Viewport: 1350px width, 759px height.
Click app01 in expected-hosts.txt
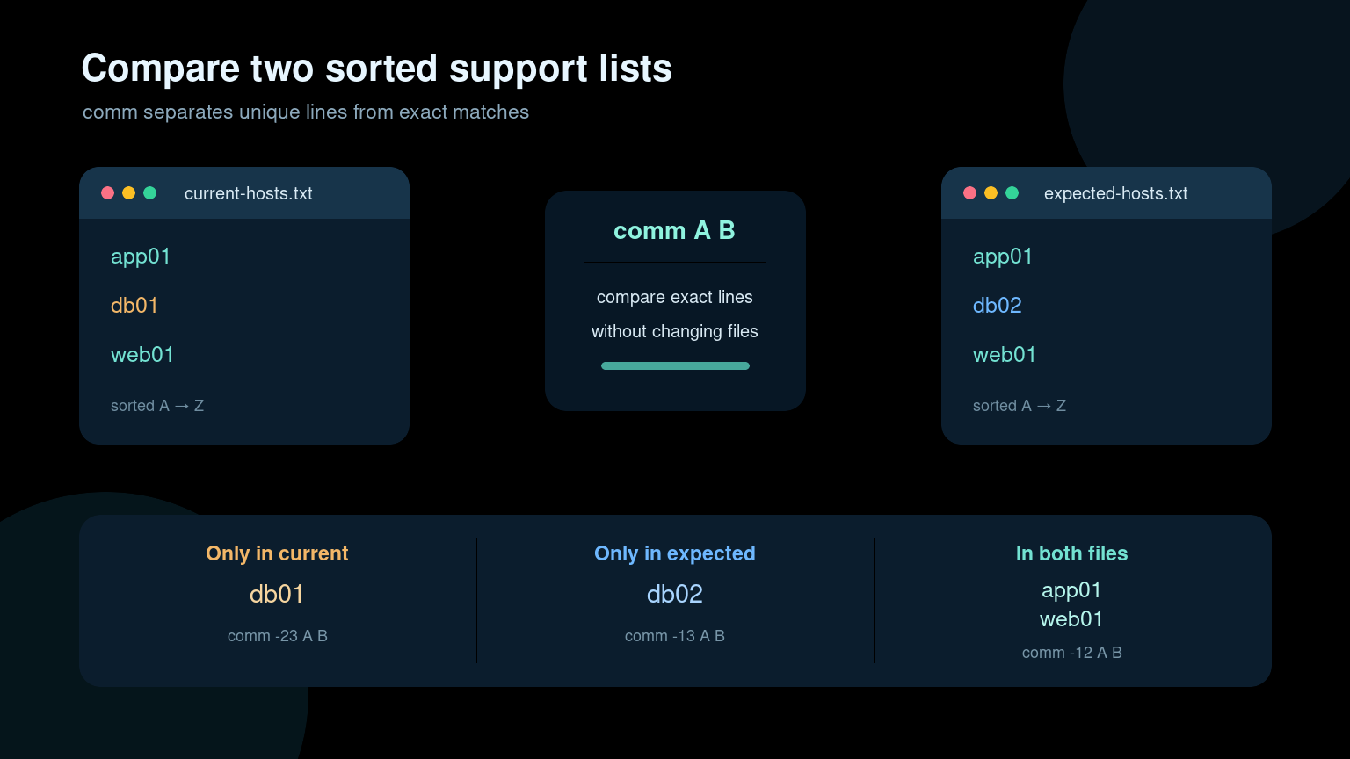[x=1003, y=257]
